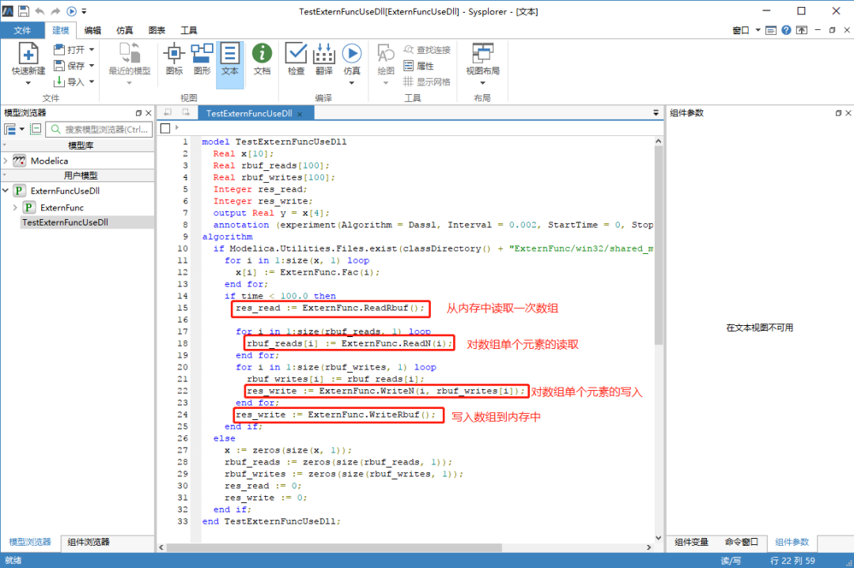
Task: Open the 文件 menu
Action: click(x=22, y=30)
